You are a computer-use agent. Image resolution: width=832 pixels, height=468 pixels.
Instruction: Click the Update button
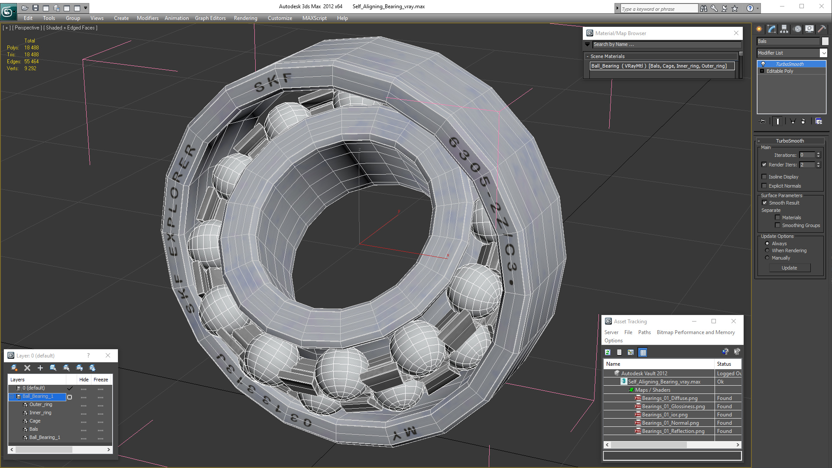point(789,268)
